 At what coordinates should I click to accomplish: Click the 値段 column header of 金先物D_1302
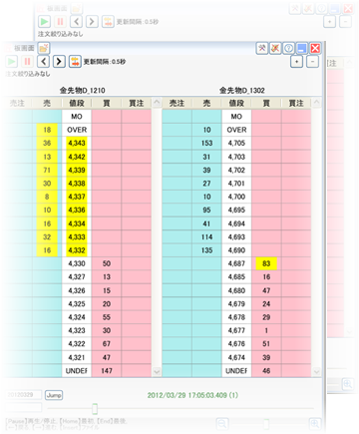[236, 103]
